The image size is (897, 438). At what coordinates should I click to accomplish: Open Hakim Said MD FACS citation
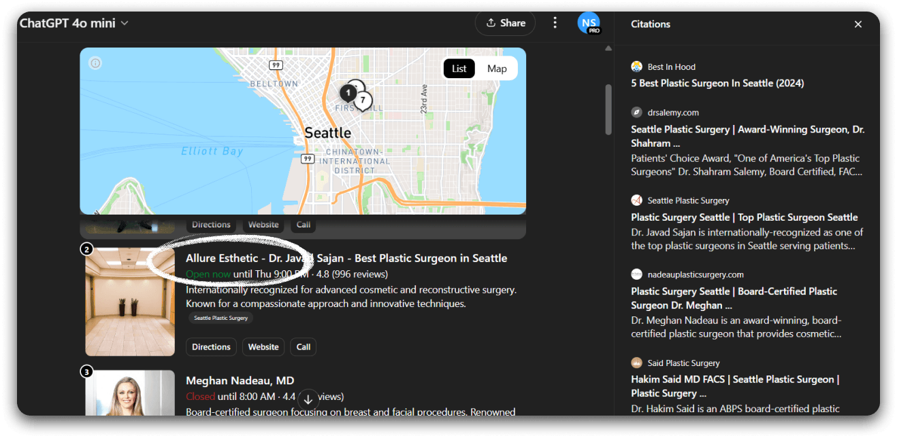(735, 386)
